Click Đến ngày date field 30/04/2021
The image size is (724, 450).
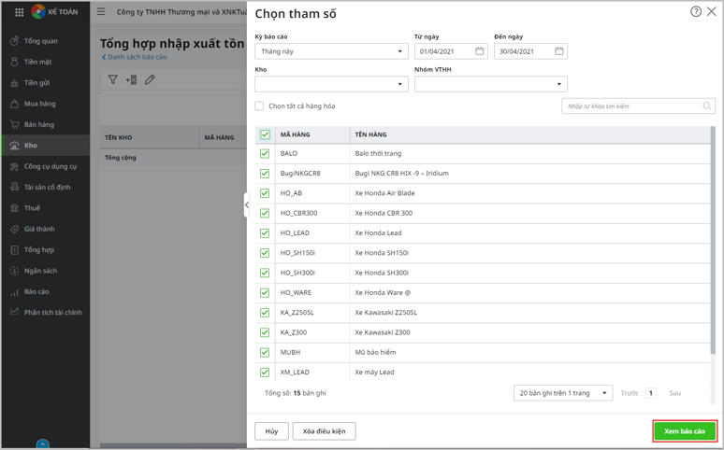530,51
